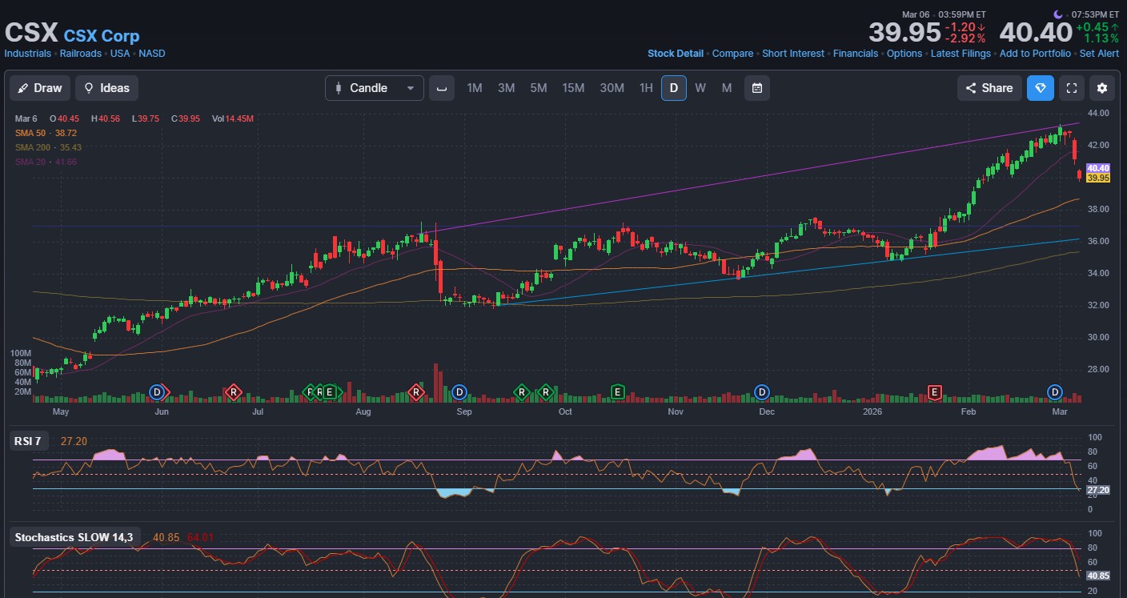
Task: Open the Short Interest page
Action: pos(793,54)
